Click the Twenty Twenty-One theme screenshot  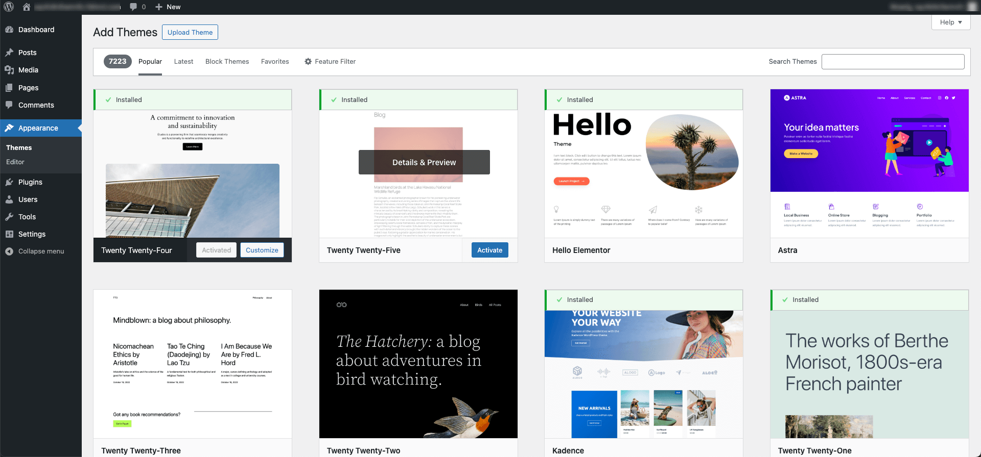pos(870,374)
